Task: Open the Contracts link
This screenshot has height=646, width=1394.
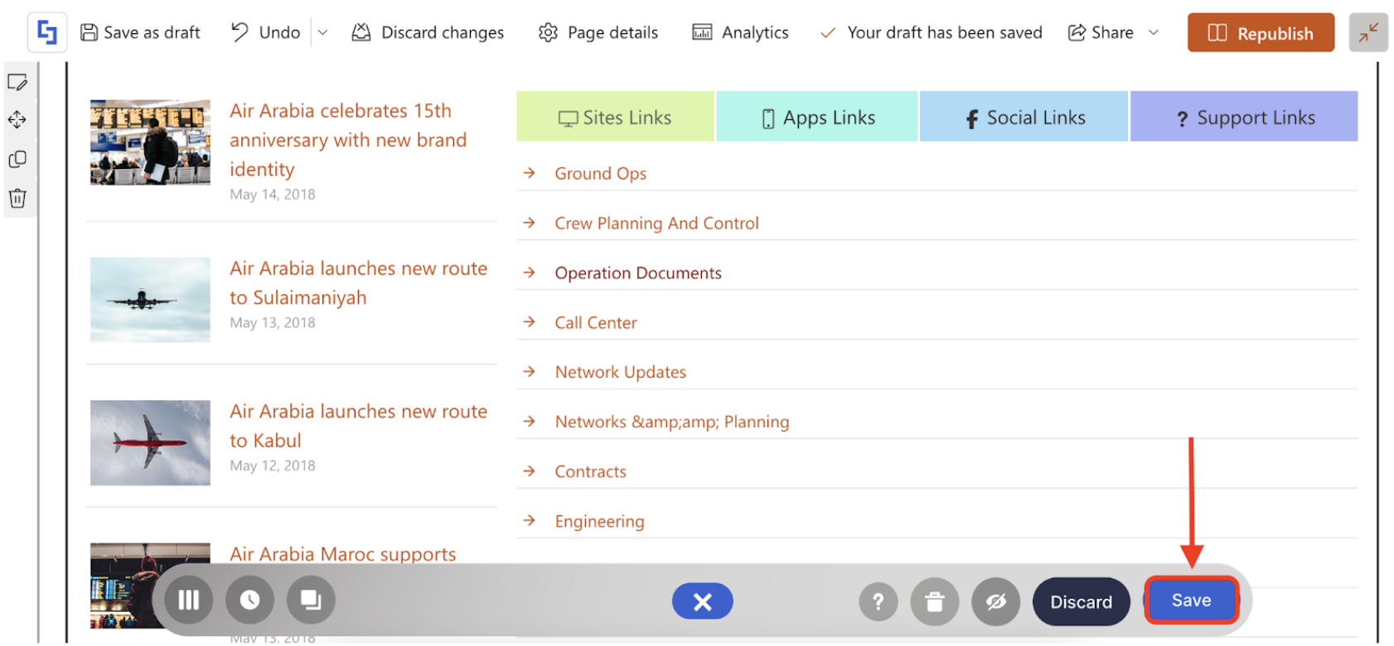Action: pos(591,471)
